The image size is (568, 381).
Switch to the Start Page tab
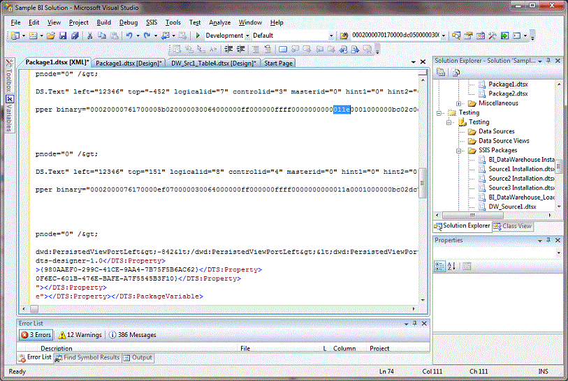click(278, 63)
